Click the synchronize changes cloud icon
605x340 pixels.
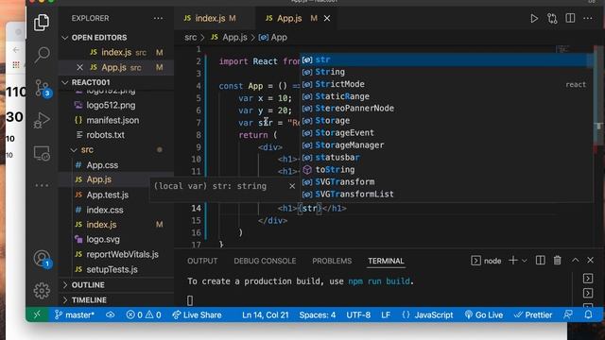pyautogui.click(x=111, y=314)
